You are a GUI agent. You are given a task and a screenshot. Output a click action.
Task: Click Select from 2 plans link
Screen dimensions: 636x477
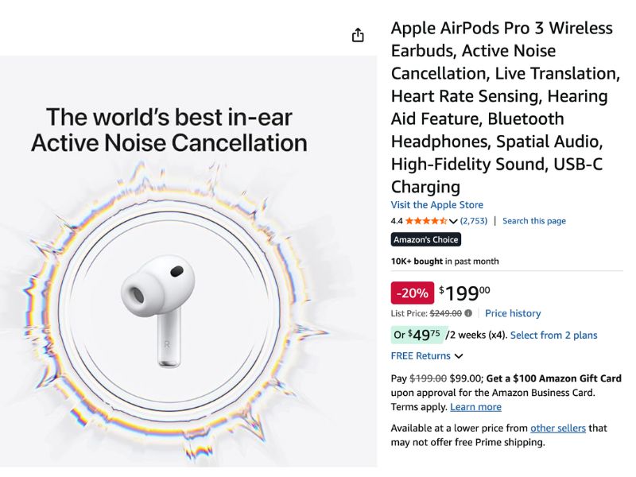click(x=553, y=335)
